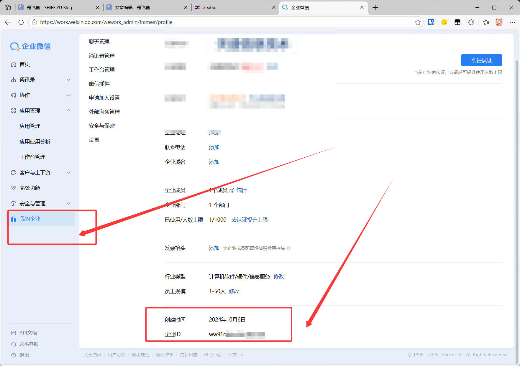Open 通讯录管理 in the settings menu
The height and width of the screenshot is (366, 520).
pos(102,56)
